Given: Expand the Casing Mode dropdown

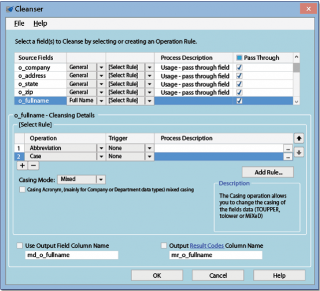Looking at the screenshot, I should pos(101,179).
